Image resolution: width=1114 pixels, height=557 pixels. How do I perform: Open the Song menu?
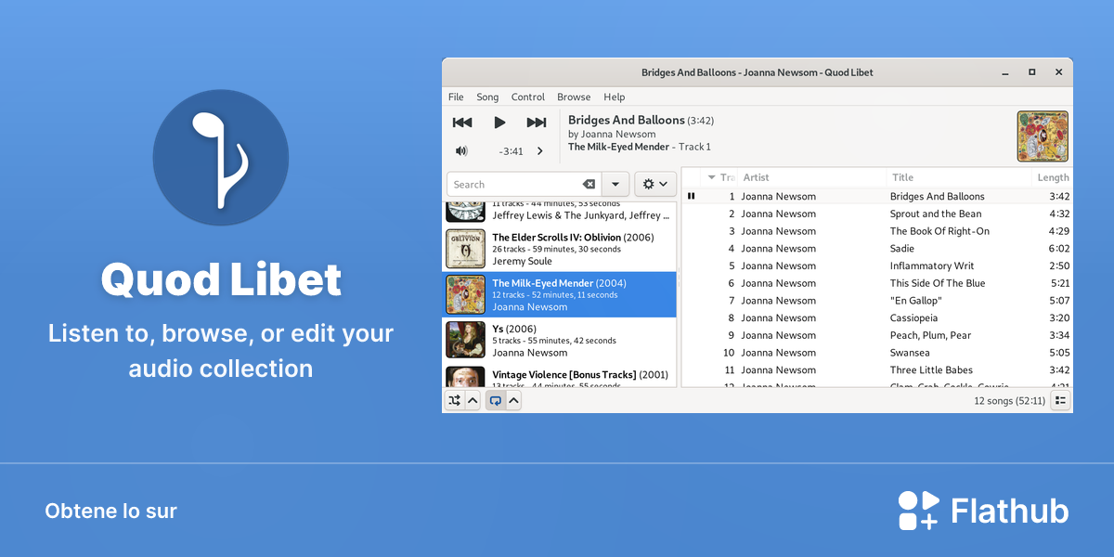click(x=487, y=97)
